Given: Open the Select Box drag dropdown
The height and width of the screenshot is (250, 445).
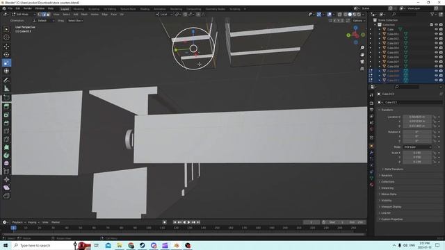Looking at the screenshot, I should click(75, 21).
